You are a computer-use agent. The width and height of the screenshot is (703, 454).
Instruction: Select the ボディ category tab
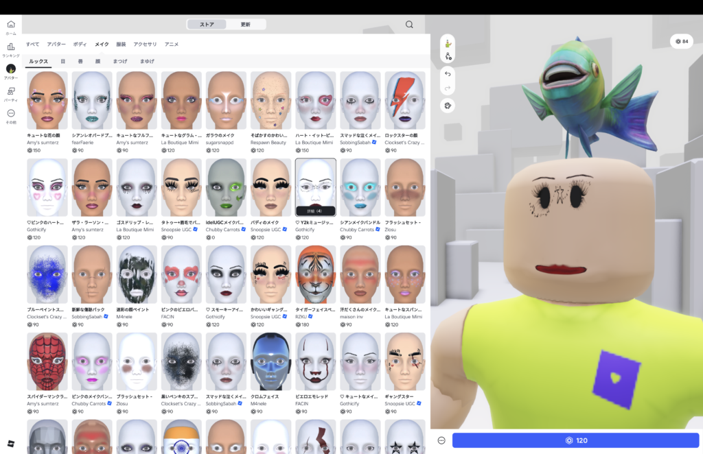[x=80, y=44]
